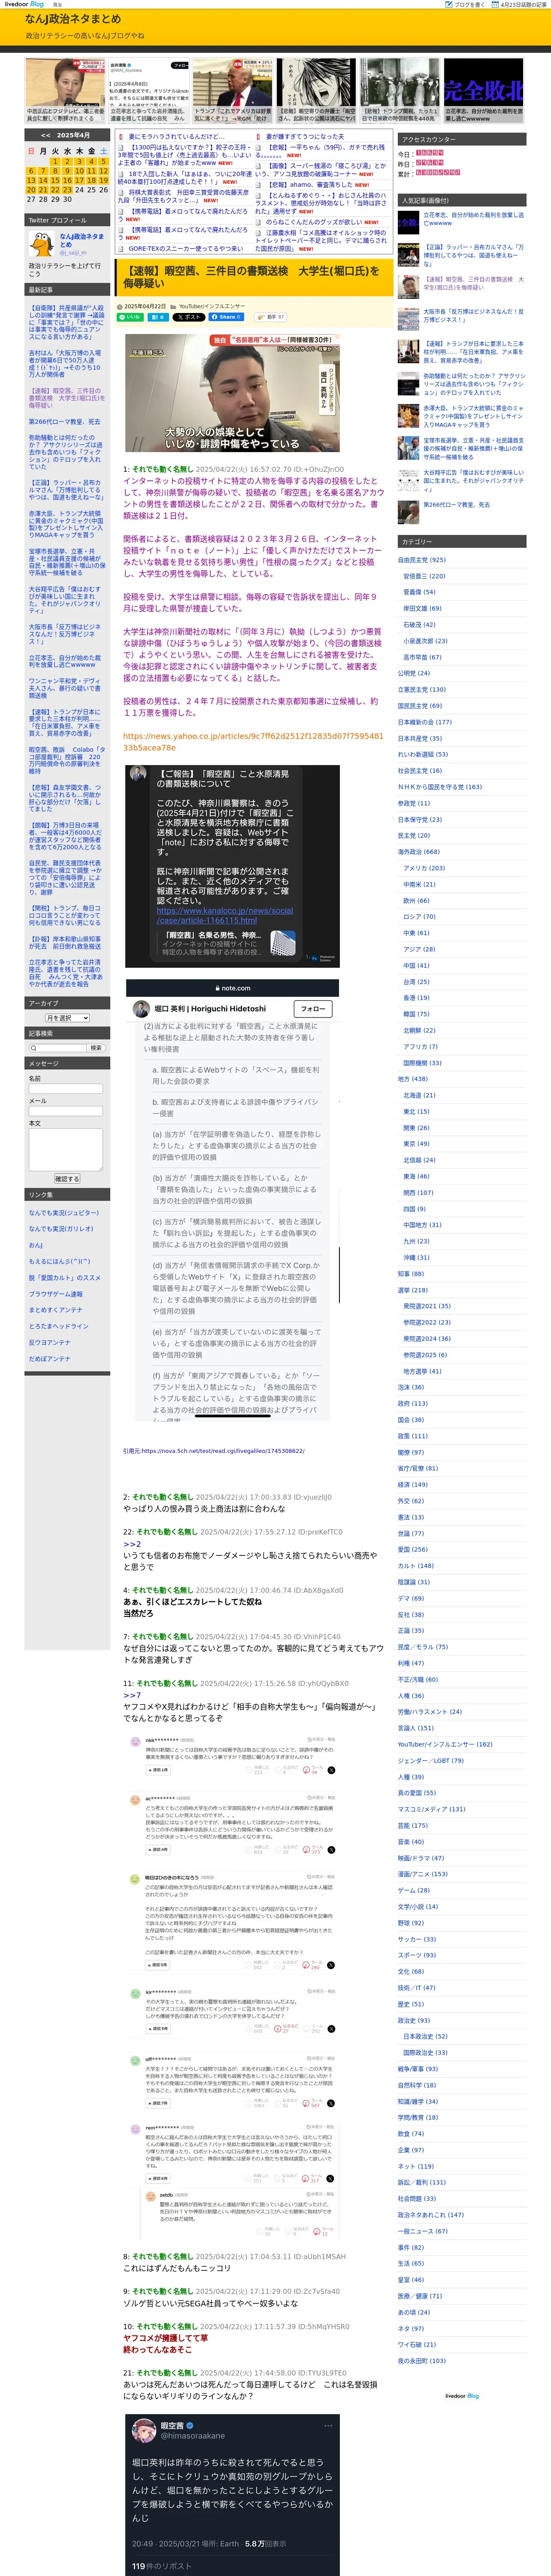Open the 'なんでも実況(ジュピター)' link
This screenshot has height=2576, width=551.
[x=64, y=1213]
